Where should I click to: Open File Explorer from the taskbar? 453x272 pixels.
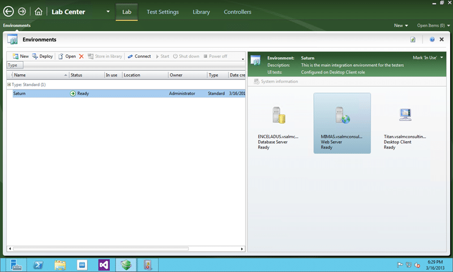(60, 265)
